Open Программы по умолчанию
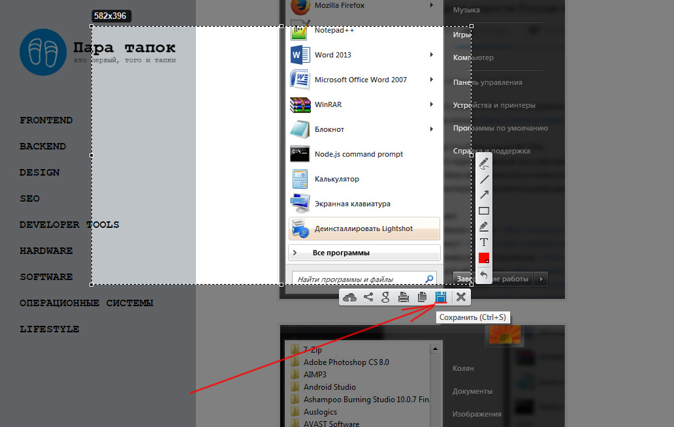Image resolution: width=674 pixels, height=427 pixels. pos(500,128)
